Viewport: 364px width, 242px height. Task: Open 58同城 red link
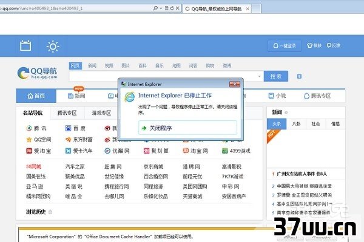click(x=33, y=166)
